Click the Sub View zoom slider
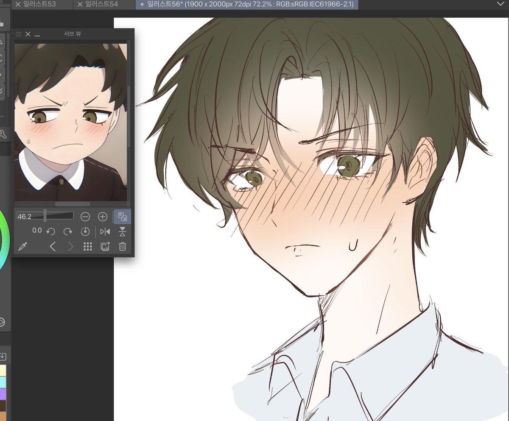Image resolution: width=509 pixels, height=421 pixels. click(x=45, y=216)
